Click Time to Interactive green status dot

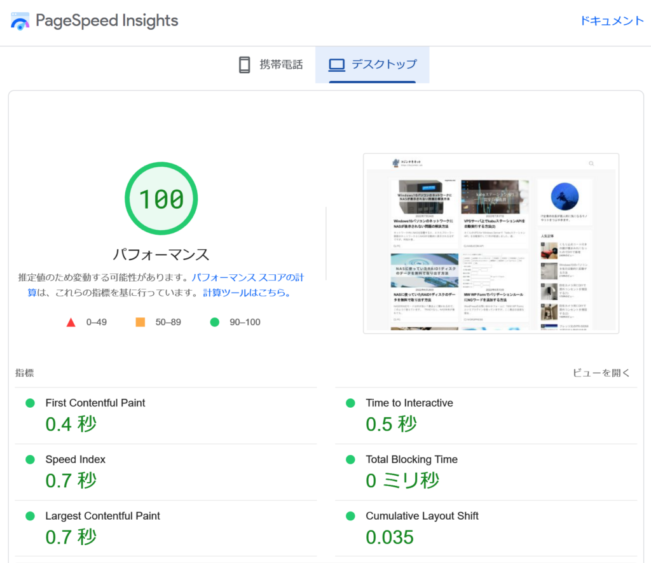[350, 403]
